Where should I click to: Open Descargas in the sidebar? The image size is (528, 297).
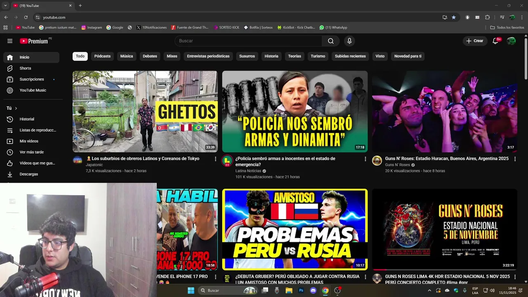(31, 174)
